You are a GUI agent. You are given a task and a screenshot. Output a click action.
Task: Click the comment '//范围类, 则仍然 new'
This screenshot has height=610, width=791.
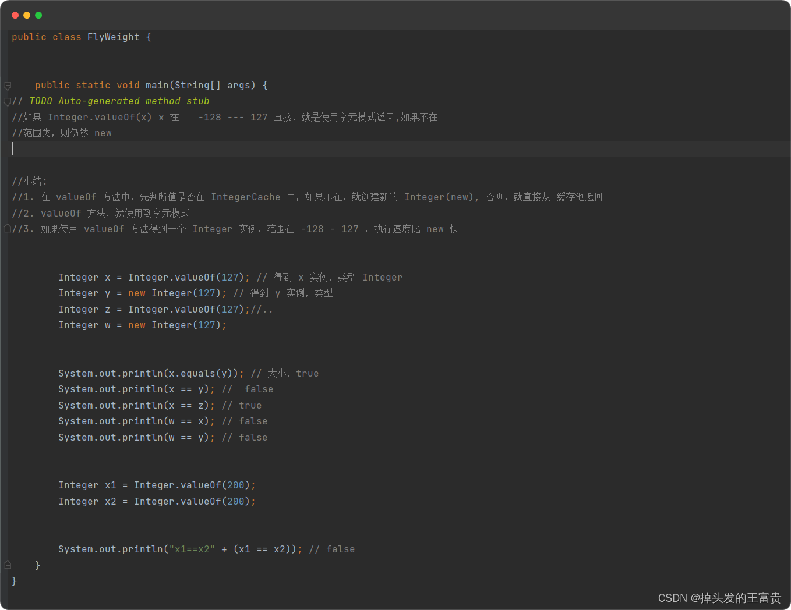[x=62, y=133]
